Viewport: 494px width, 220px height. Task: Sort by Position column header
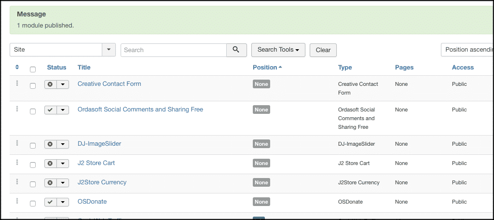[x=267, y=67]
